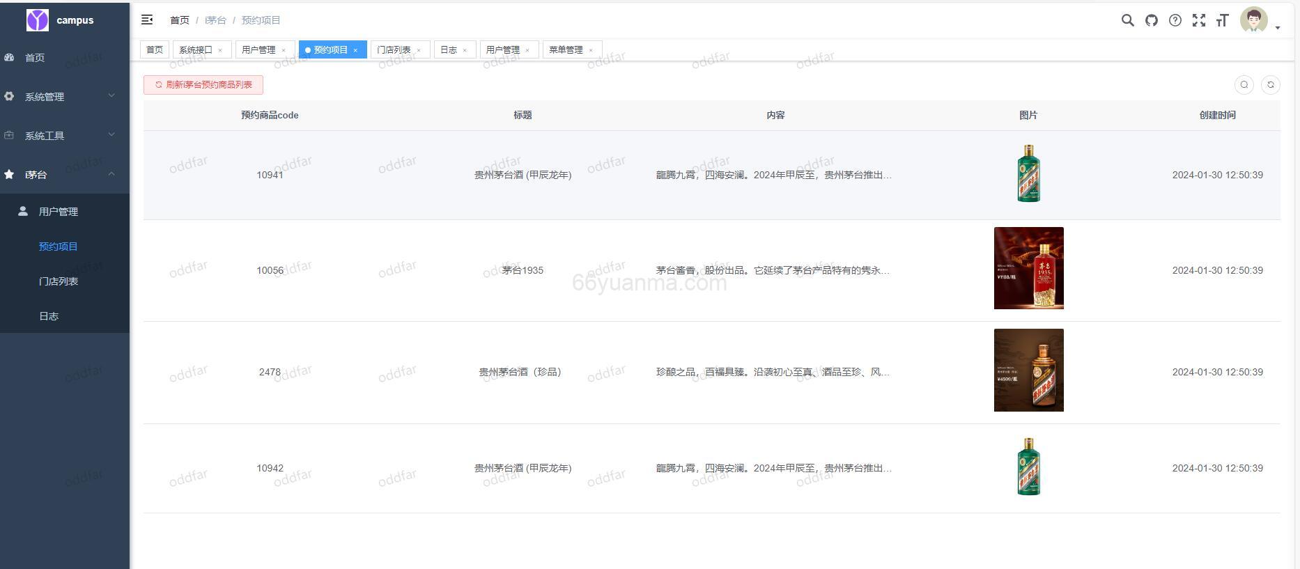Click the table search toggle round icon
This screenshot has width=1300, height=569.
pos(1244,85)
